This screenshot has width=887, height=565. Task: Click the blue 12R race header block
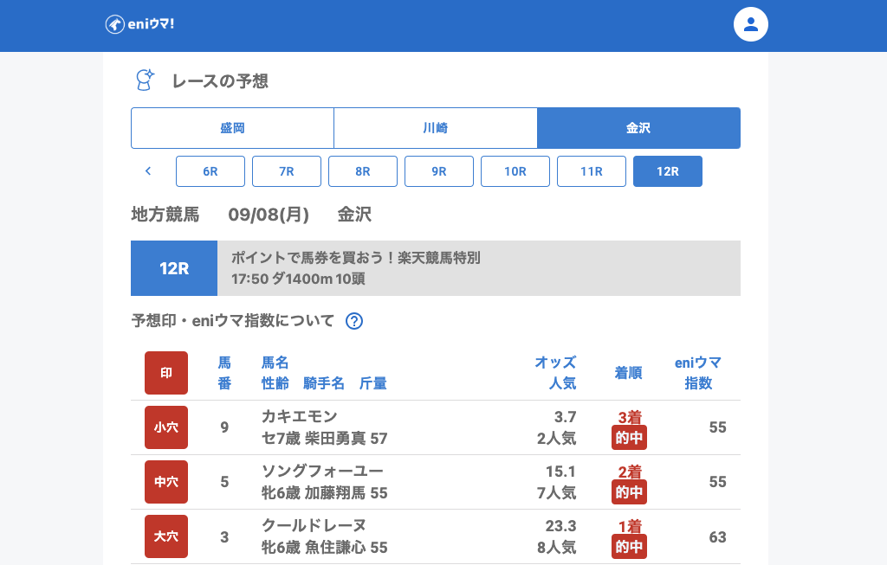[x=174, y=268]
